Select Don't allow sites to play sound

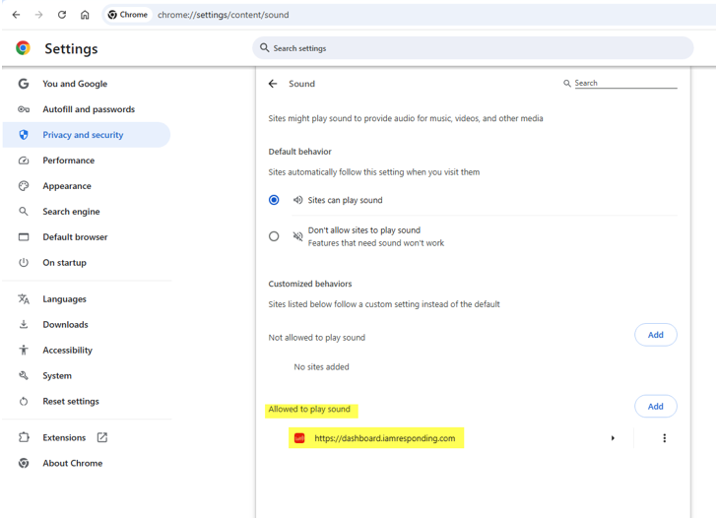274,236
